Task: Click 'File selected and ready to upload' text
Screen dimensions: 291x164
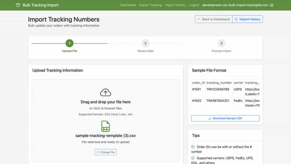Action: point(105,142)
